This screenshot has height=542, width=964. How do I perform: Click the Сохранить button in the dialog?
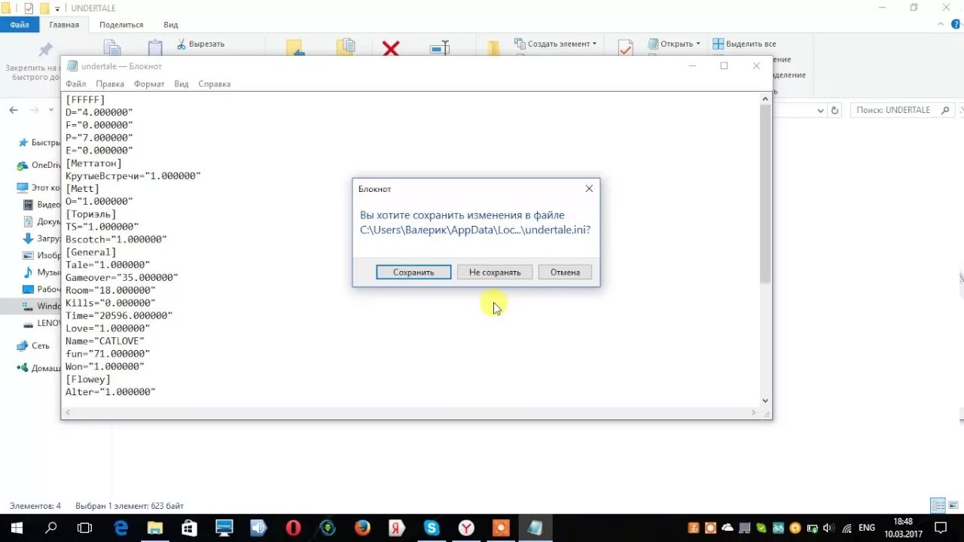[413, 272]
